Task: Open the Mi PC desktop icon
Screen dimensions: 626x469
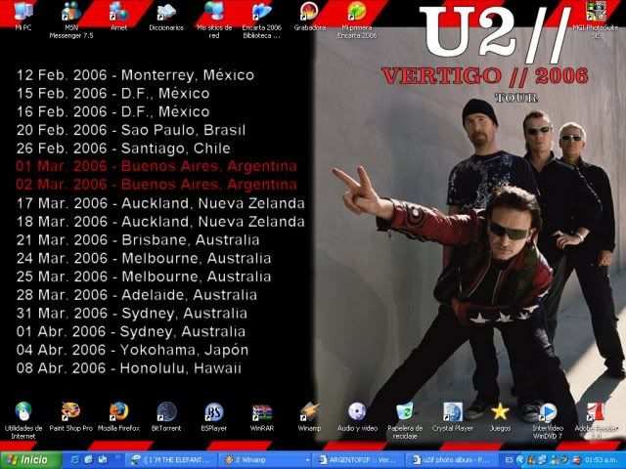Action: coord(22,14)
